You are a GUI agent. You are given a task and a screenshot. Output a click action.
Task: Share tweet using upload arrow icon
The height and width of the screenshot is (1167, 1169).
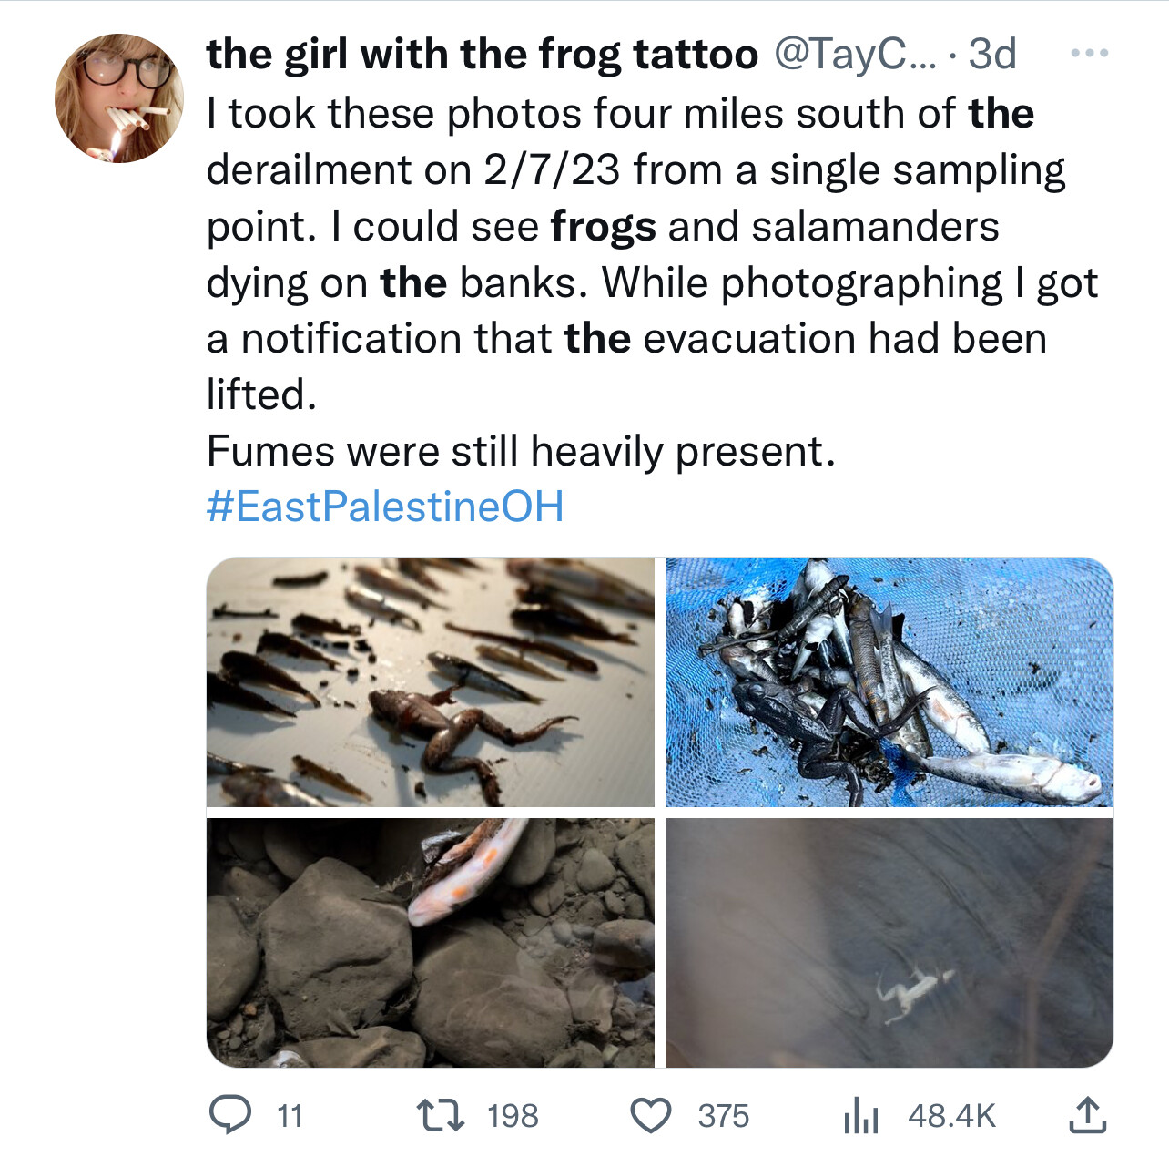pos(1087,1115)
